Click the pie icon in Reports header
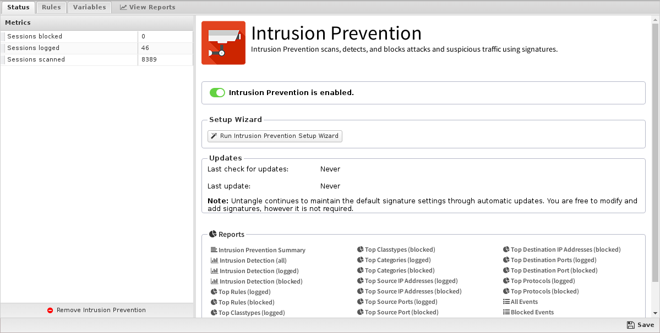Screen dimensions: 660x333 pyautogui.click(x=213, y=234)
